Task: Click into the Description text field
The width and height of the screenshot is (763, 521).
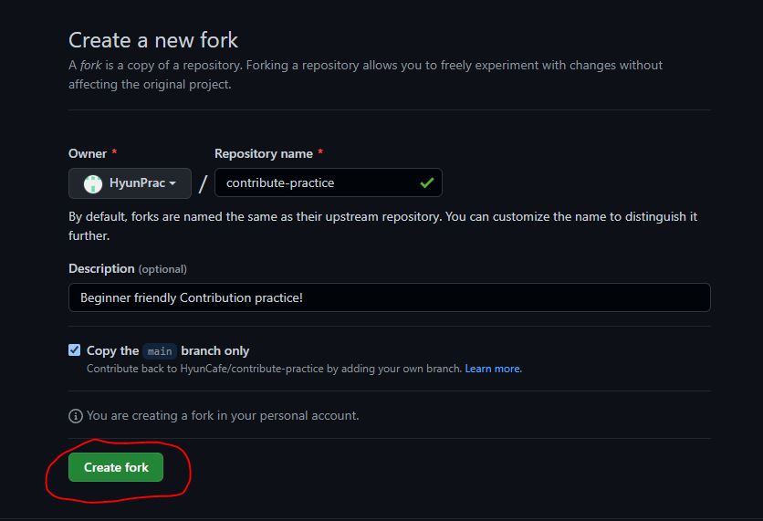Action: 389,297
